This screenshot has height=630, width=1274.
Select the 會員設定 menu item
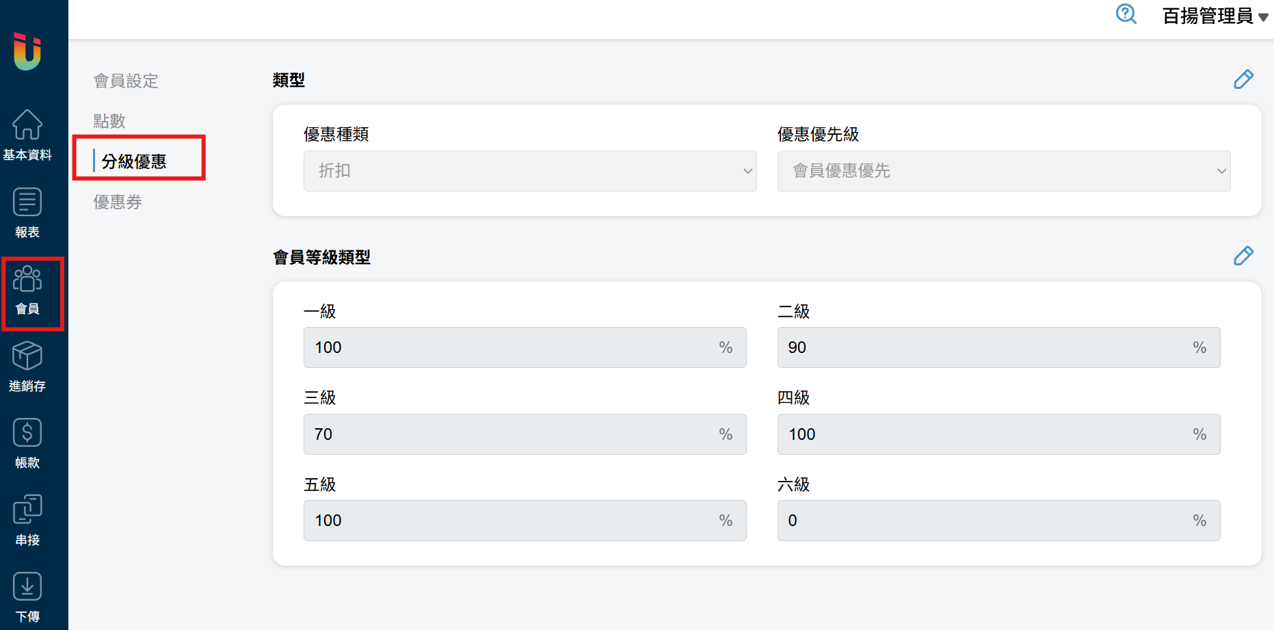click(x=126, y=81)
